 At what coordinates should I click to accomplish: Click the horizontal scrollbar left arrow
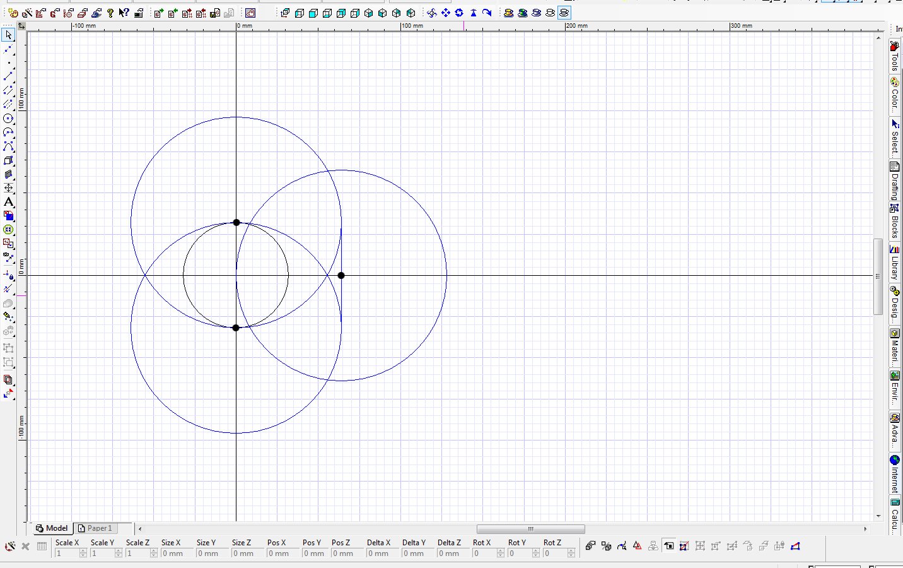[x=140, y=529]
